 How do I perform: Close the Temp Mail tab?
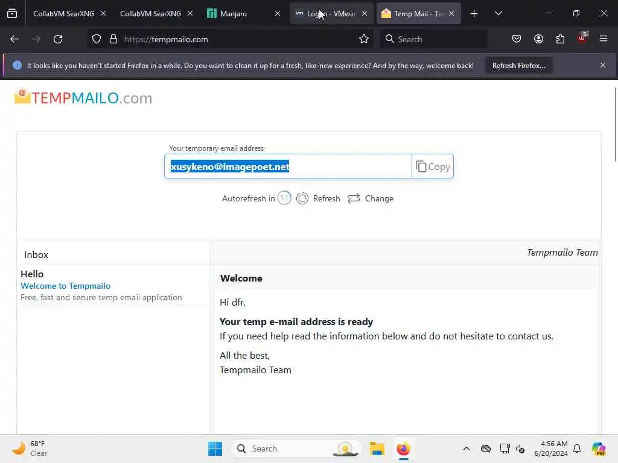pos(451,14)
